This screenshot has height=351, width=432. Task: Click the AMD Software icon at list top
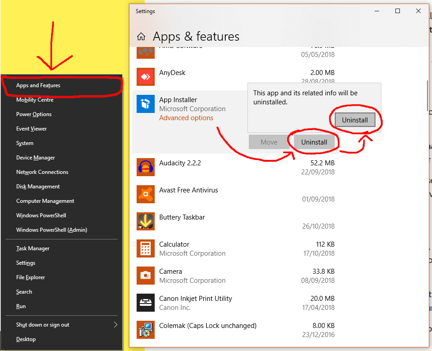pos(146,52)
